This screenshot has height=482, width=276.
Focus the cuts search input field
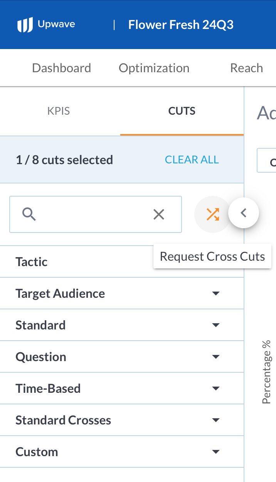pyautogui.click(x=93, y=214)
